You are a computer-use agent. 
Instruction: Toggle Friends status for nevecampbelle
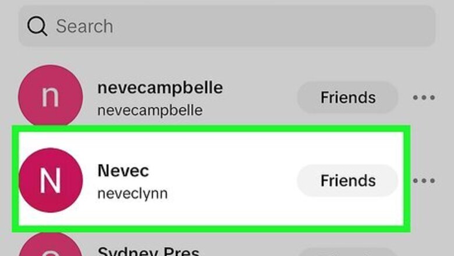pos(347,98)
